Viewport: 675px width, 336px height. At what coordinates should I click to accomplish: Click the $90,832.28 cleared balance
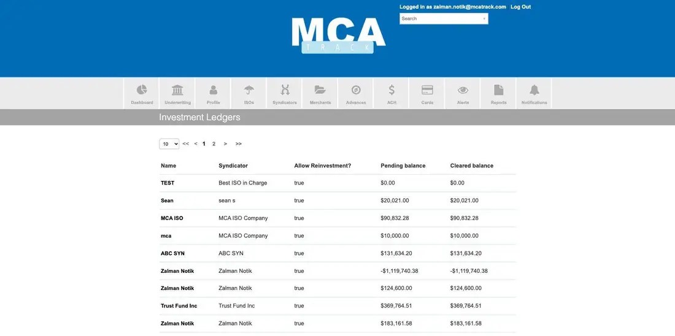(465, 218)
